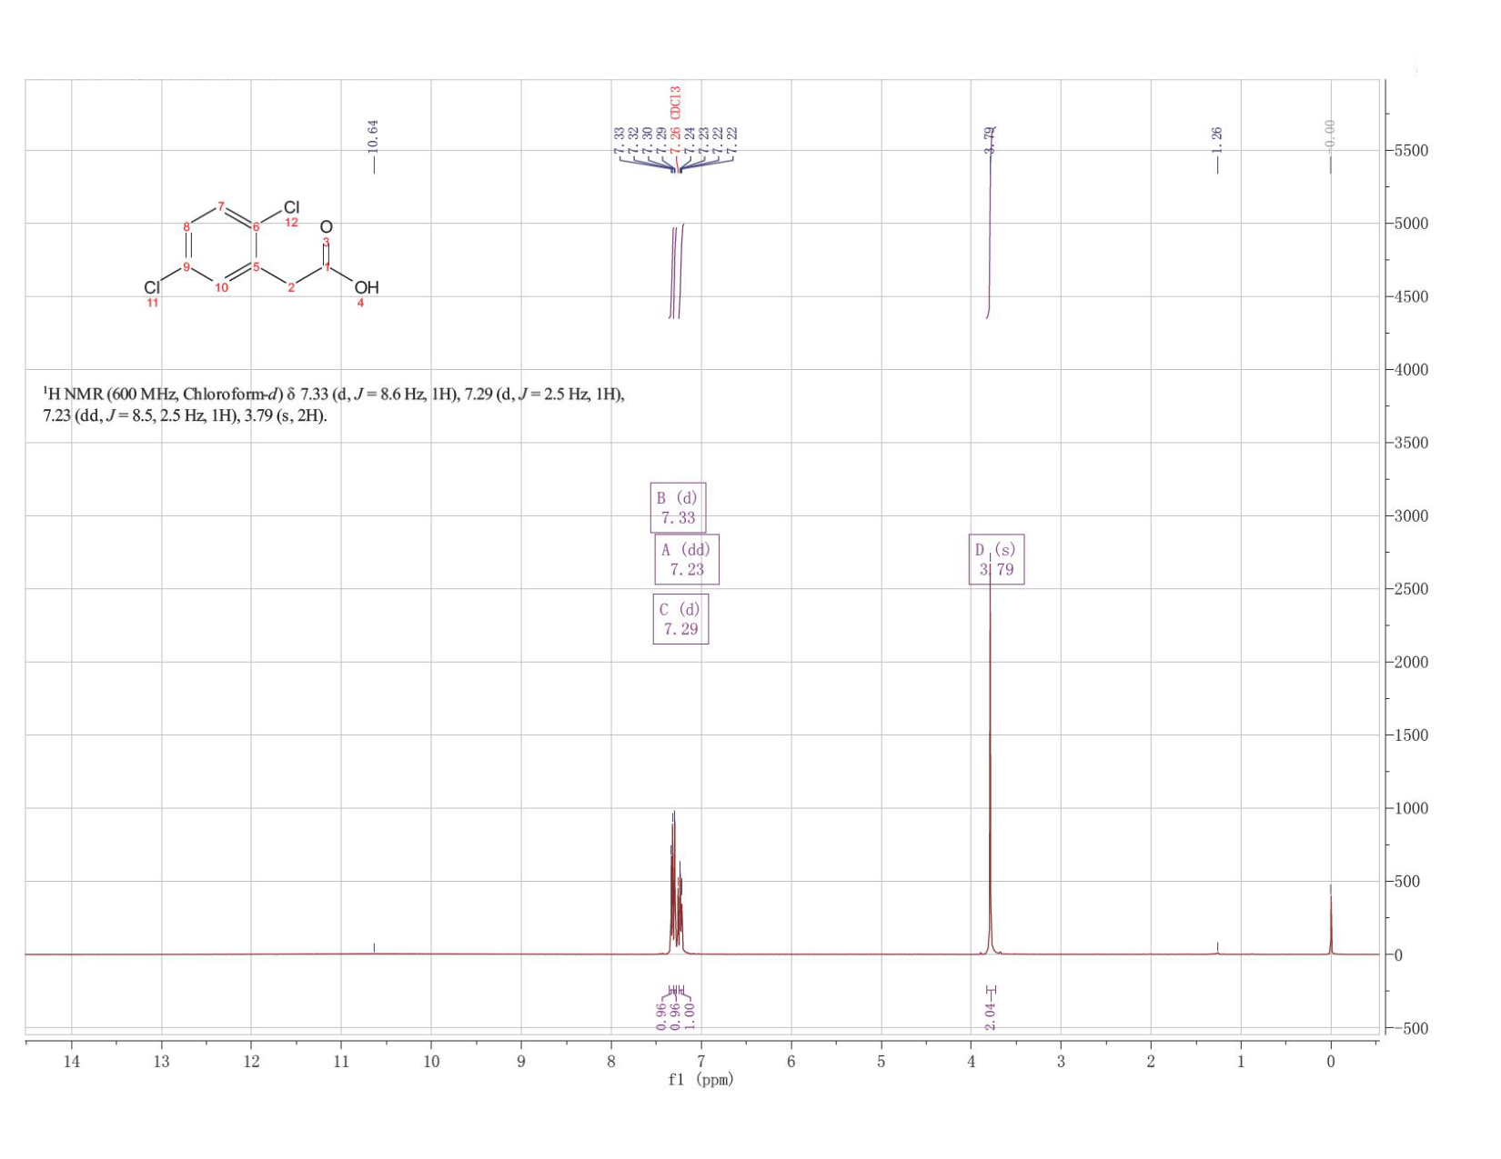Click the 1.00 integral value
Viewport: 1501px width, 1159px height.
689,1018
